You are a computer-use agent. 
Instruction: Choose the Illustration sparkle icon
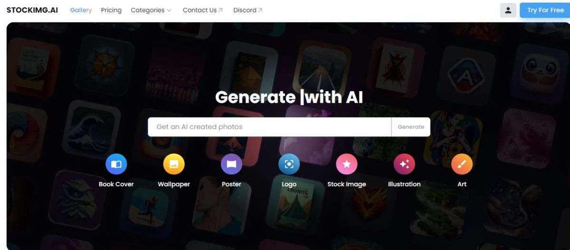click(x=404, y=164)
